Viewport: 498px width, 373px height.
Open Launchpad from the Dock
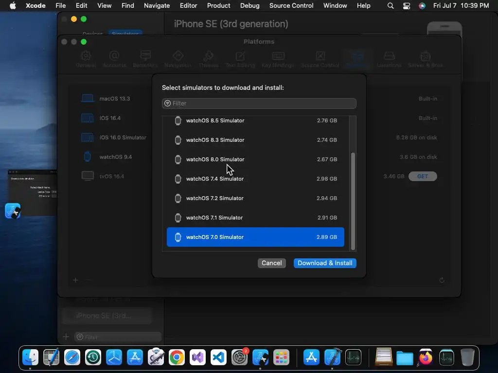tap(281, 357)
